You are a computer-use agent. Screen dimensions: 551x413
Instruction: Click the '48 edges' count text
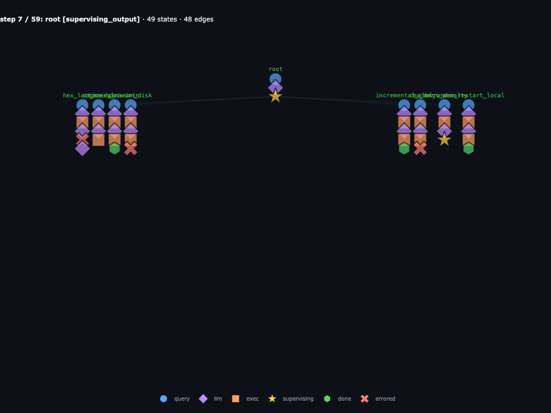[199, 19]
